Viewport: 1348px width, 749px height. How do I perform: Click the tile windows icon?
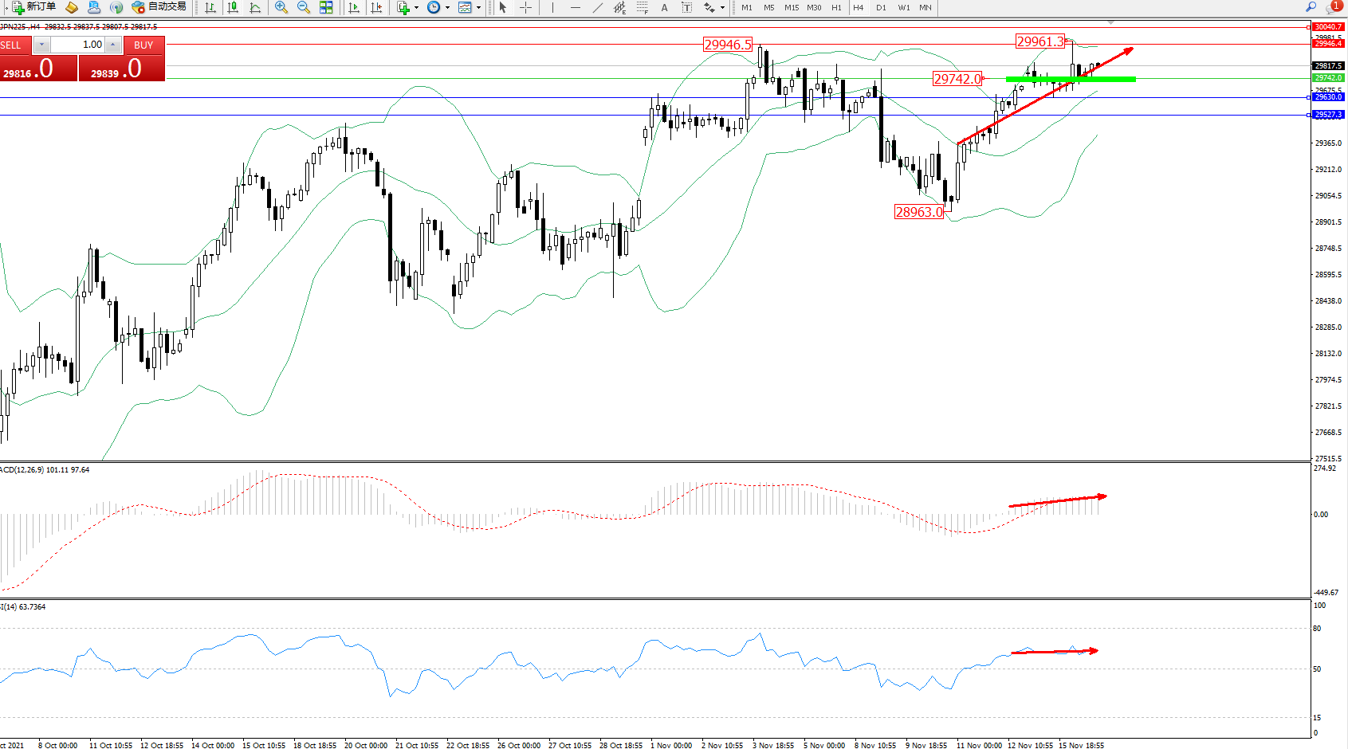326,7
